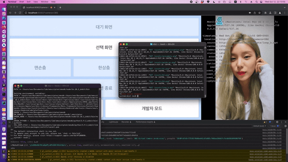Open Finder from the Dock
Viewport: 288px width, 162px height.
4,9
